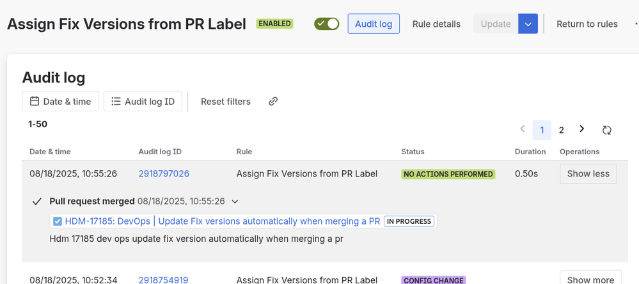Image resolution: width=639 pixels, height=284 pixels.
Task: Click the more options ellipsis icon
Action: tap(636, 24)
